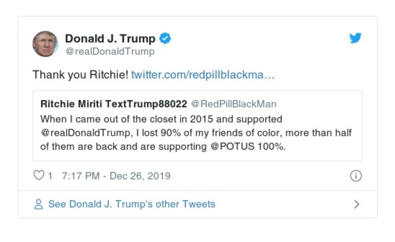This screenshot has width=395, height=242.
Task: Click the empty area right of the quoted author's handle
Action: point(316,104)
